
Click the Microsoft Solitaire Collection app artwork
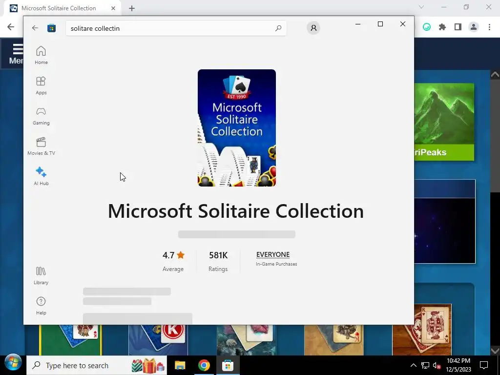237,128
